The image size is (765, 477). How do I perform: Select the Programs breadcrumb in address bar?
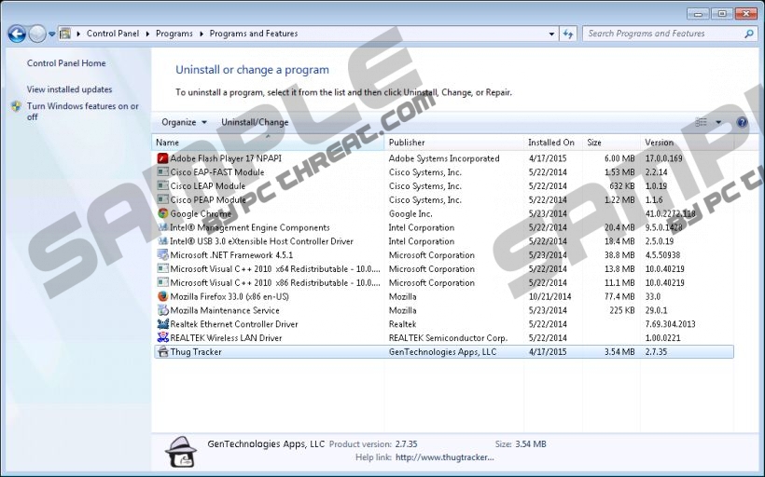(x=174, y=34)
